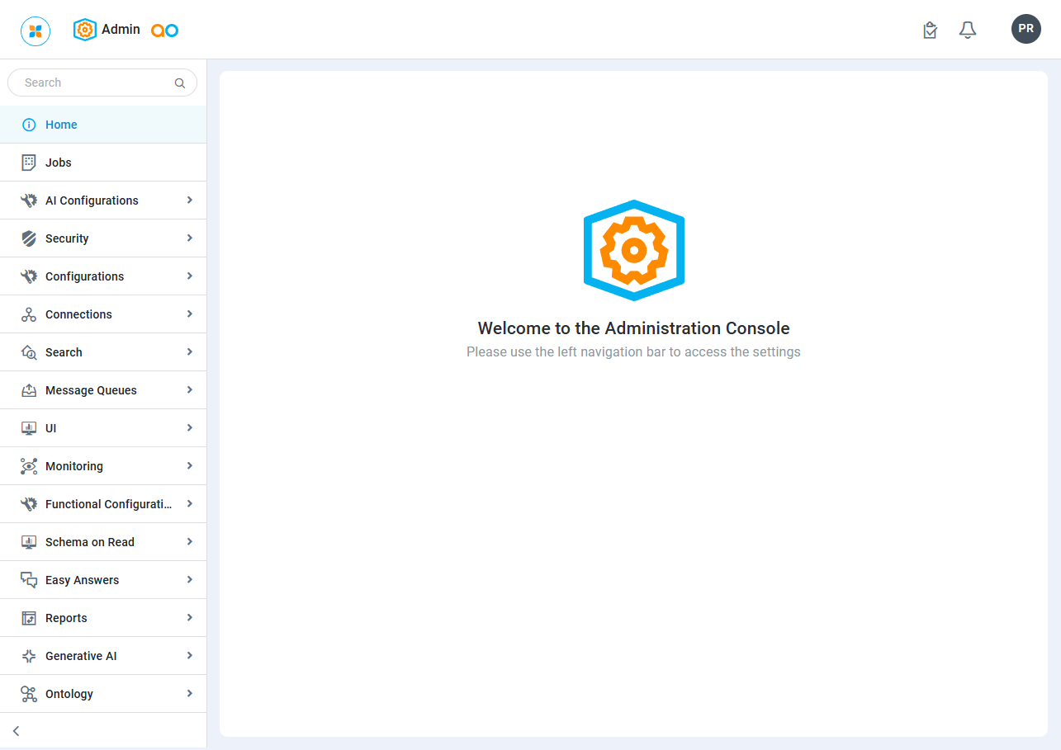Open the Jobs menu item
The width and height of the screenshot is (1061, 750).
[x=59, y=163]
